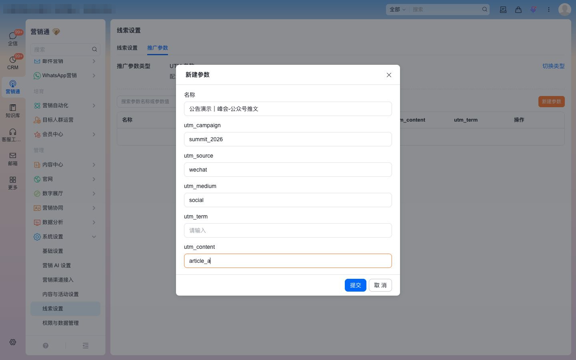The image size is (576, 360).
Task: Open the 全部 search scope dropdown
Action: [x=398, y=9]
